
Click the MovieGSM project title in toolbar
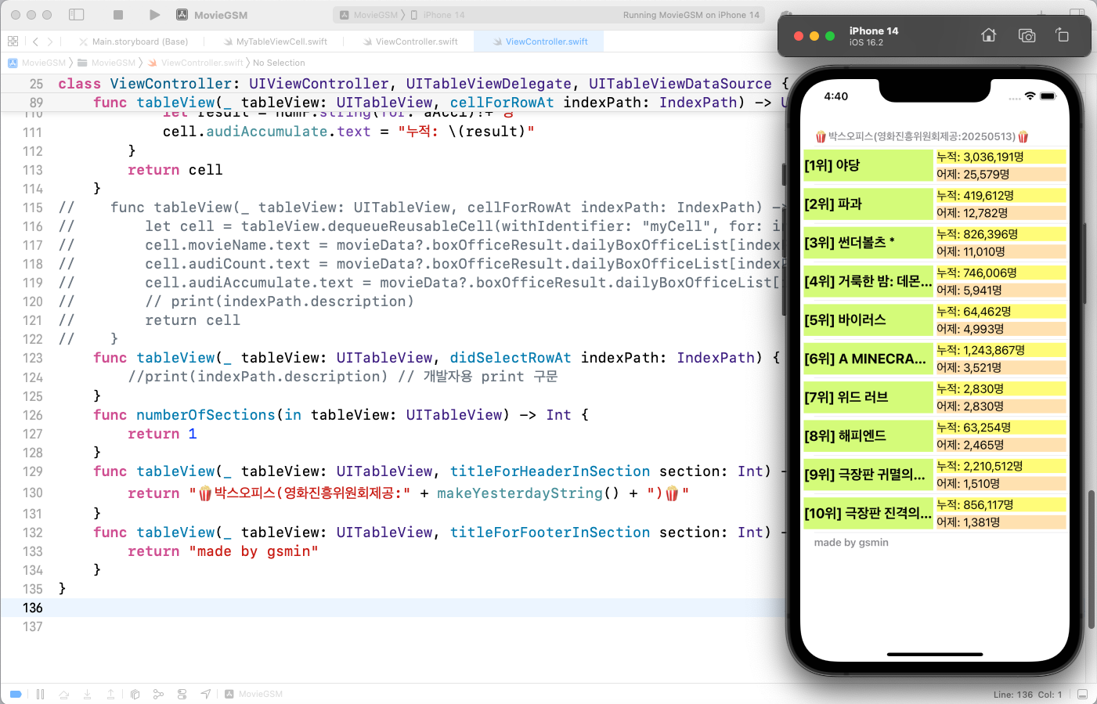pyautogui.click(x=220, y=15)
